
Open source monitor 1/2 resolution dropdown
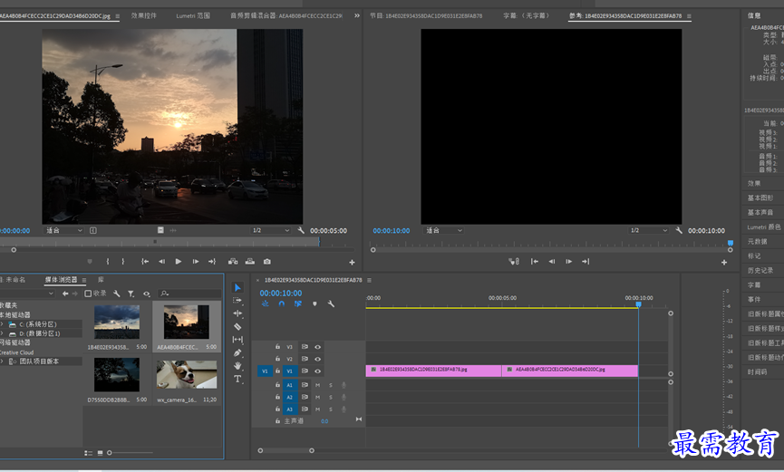(x=270, y=230)
